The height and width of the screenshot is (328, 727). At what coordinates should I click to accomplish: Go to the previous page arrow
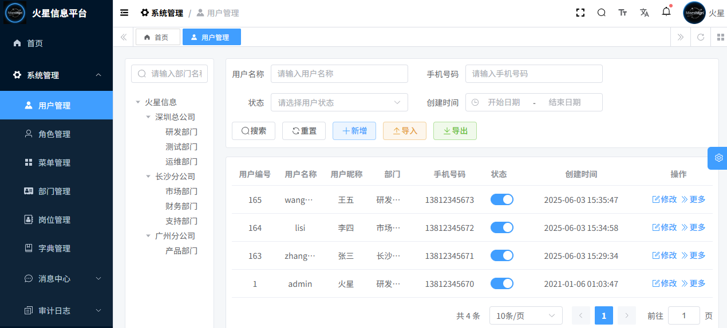(x=581, y=315)
